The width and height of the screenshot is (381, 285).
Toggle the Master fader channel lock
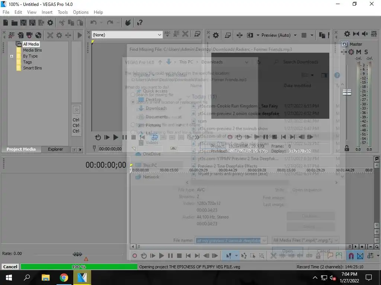click(x=347, y=148)
